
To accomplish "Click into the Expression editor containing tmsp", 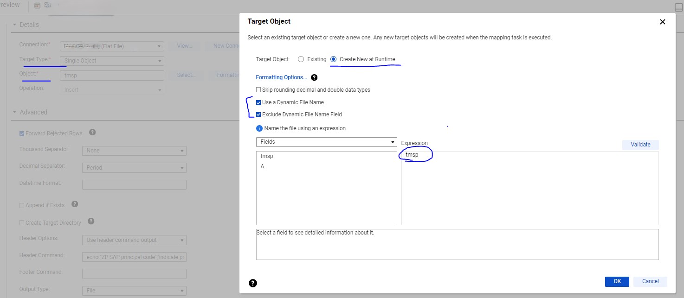I will point(530,188).
